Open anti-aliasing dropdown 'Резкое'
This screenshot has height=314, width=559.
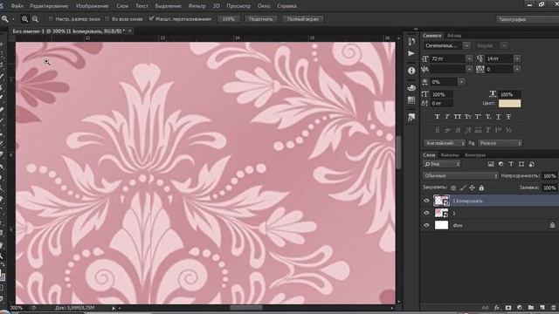coord(500,143)
